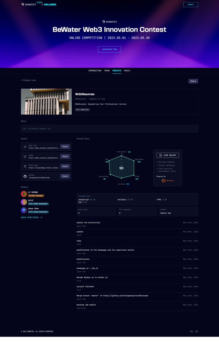Viewport: 219px width, 343px height.
Task: Click the Open Issues count box
Action: point(97,212)
